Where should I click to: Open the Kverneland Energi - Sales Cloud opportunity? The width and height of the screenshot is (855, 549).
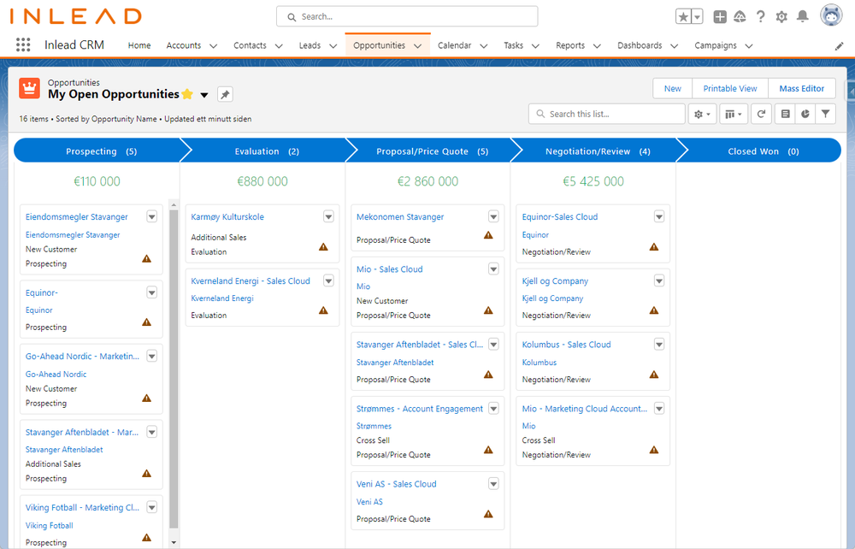(x=251, y=280)
